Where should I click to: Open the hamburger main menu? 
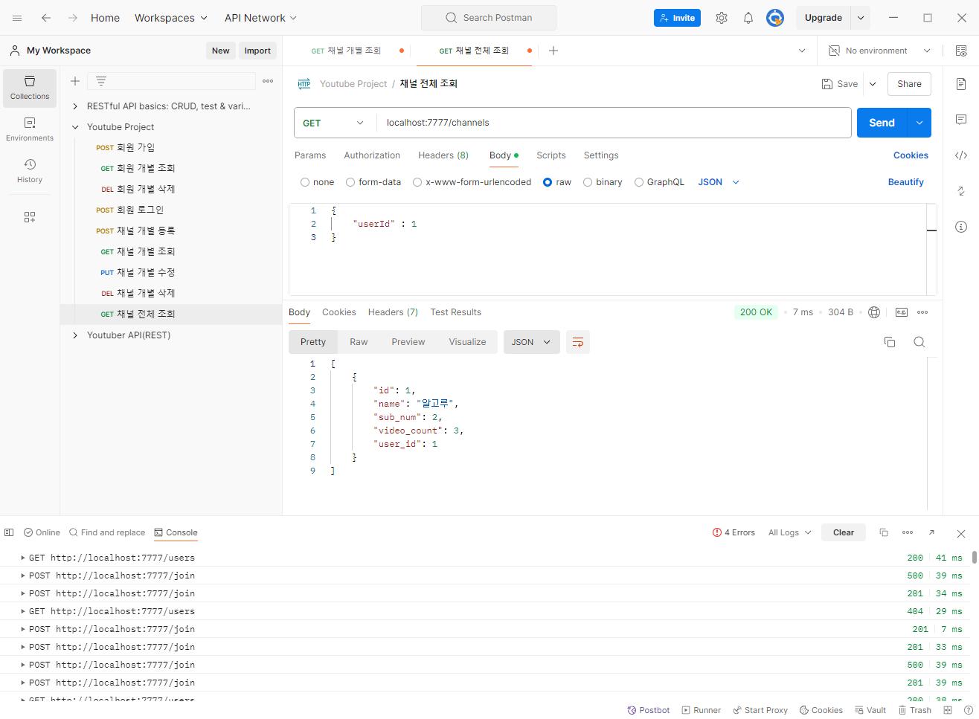coord(17,18)
